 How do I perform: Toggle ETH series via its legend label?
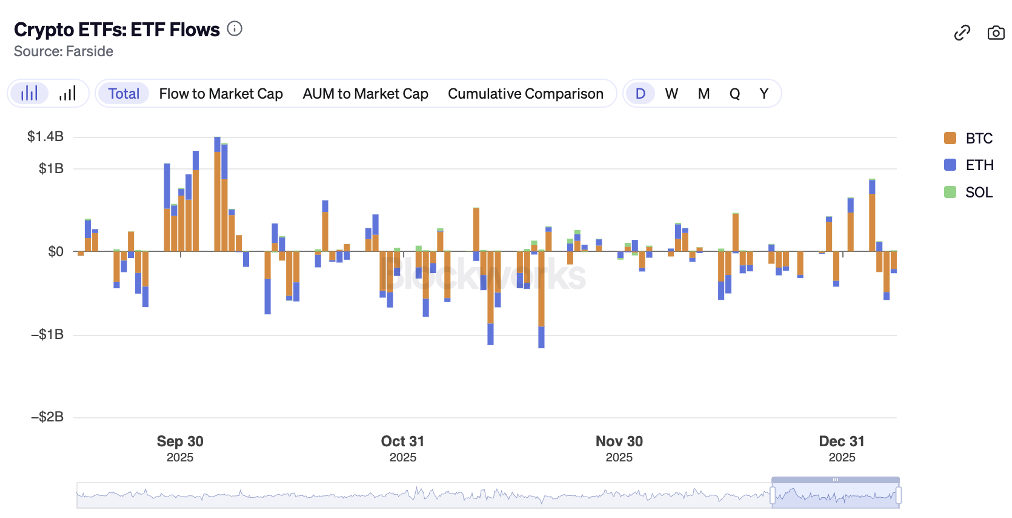coord(979,165)
